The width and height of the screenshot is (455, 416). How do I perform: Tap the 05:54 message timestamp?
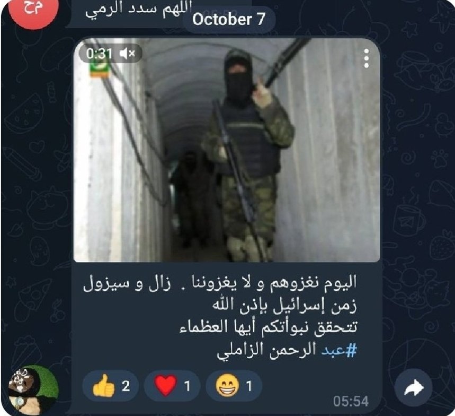(351, 402)
